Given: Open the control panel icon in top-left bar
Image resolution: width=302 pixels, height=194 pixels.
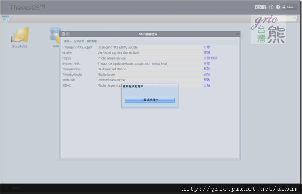Looking at the screenshot, I should 6,19.
